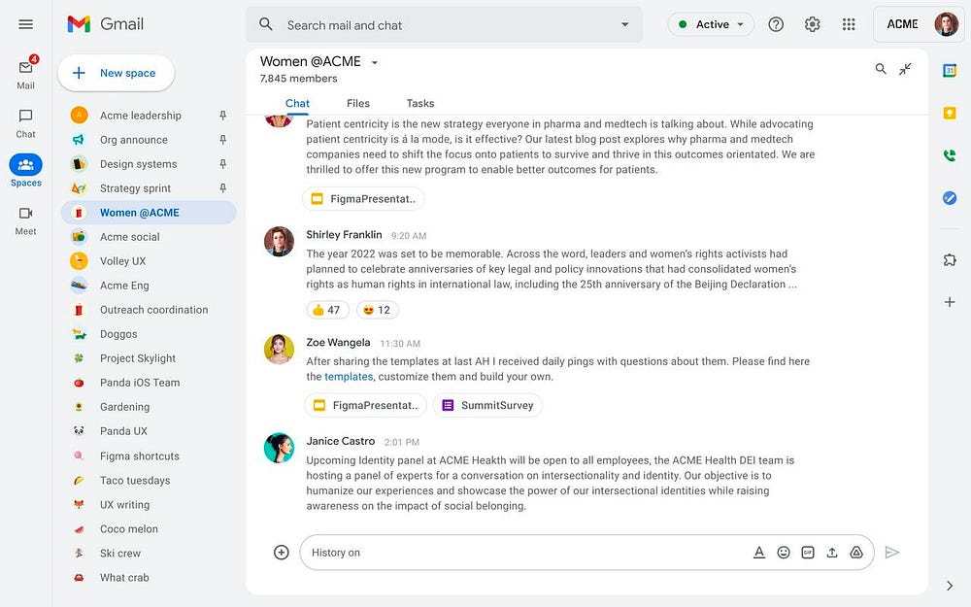Viewport: 971px width, 607px height.
Task: Switch to the Tasks tab
Action: click(419, 103)
